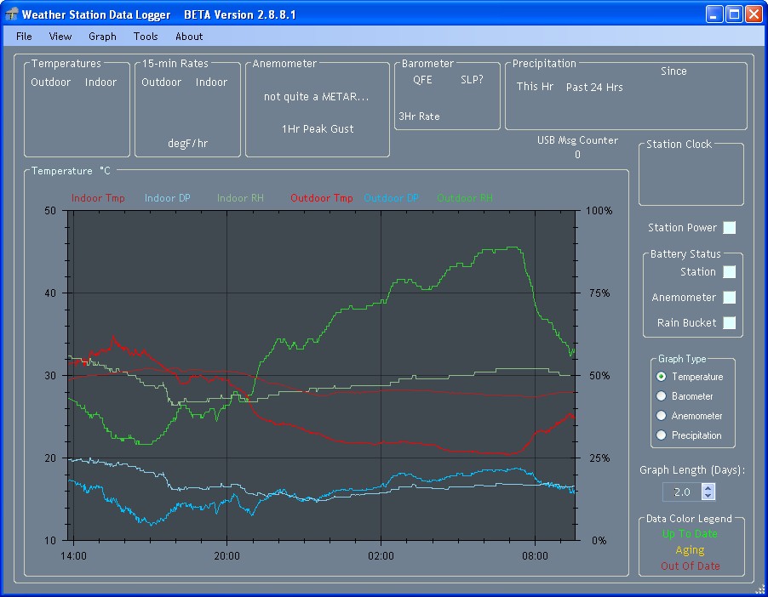The image size is (768, 597).
Task: Click the 'This Hr' precipitation label
Action: (x=535, y=87)
